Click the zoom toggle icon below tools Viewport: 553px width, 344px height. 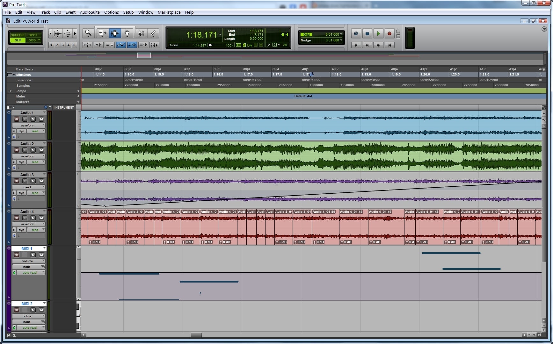coord(87,45)
